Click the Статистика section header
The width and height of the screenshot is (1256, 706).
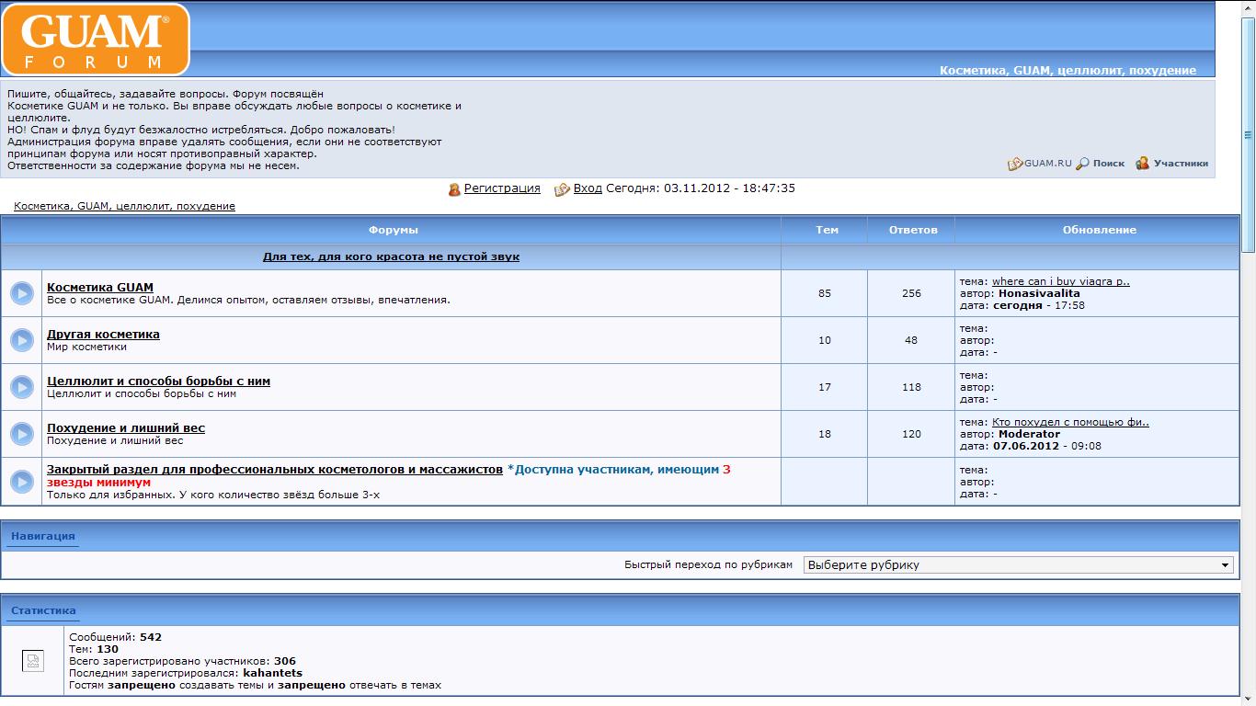tap(43, 610)
